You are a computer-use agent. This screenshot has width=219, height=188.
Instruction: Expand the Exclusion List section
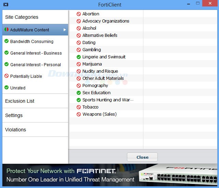(20, 101)
